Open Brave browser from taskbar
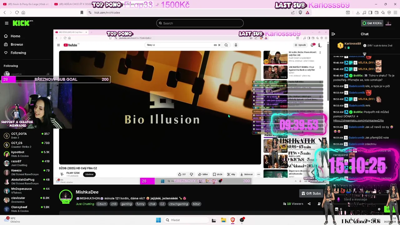The height and width of the screenshot is (225, 400). pyautogui.click(x=232, y=220)
